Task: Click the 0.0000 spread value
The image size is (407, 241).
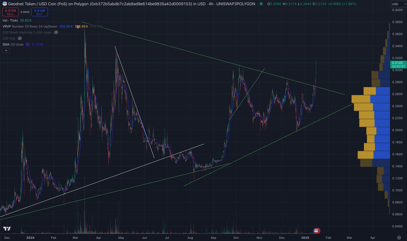Action: click(25, 12)
